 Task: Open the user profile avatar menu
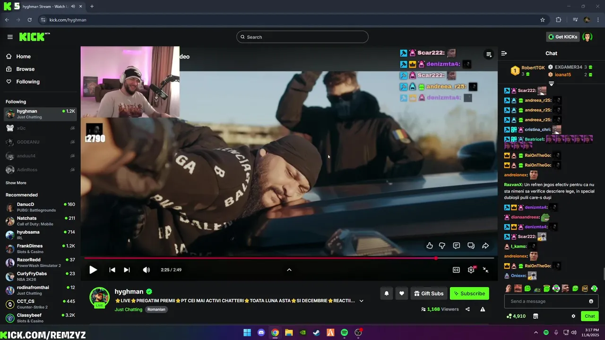(x=588, y=37)
